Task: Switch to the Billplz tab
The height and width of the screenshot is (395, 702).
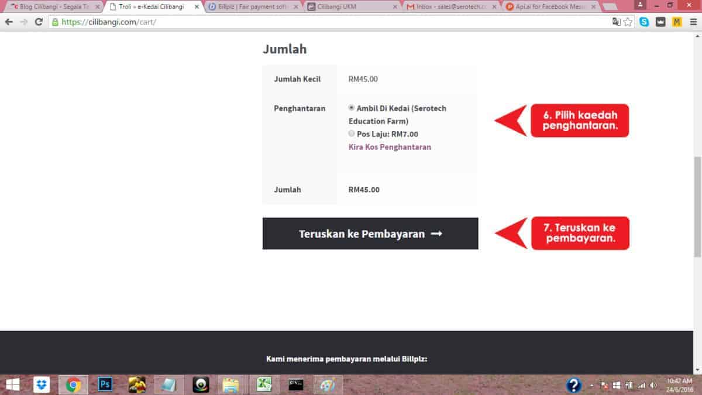Action: (252, 7)
